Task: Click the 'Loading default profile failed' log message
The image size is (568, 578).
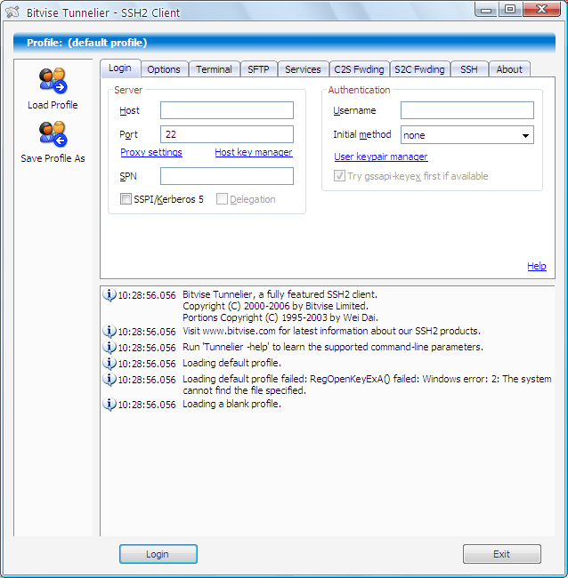Action: coord(367,384)
